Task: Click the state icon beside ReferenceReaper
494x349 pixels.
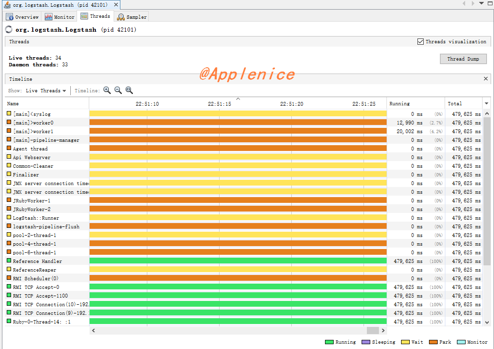Action: click(x=9, y=269)
